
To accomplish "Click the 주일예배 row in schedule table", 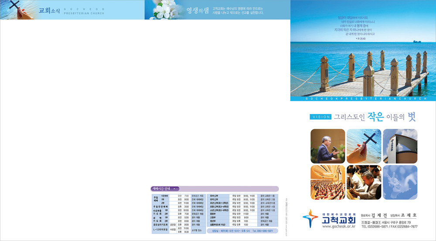I will click(x=156, y=200).
